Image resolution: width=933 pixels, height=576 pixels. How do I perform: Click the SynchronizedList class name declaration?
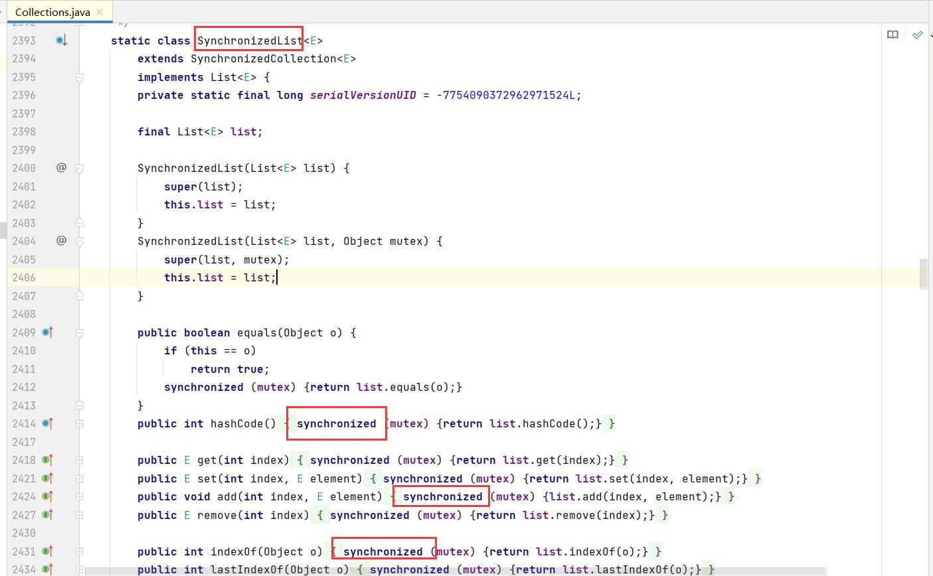click(250, 40)
